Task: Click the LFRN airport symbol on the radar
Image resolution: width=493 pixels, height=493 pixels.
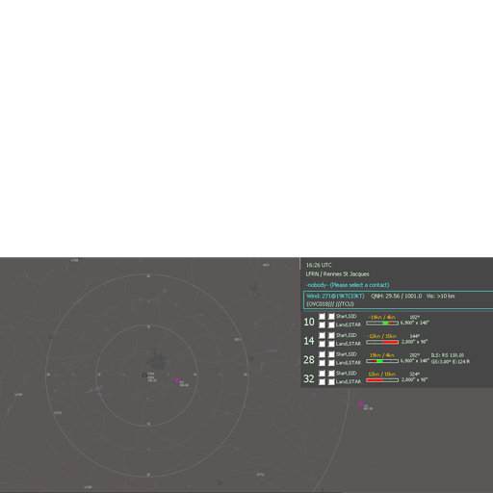Action: pos(144,375)
